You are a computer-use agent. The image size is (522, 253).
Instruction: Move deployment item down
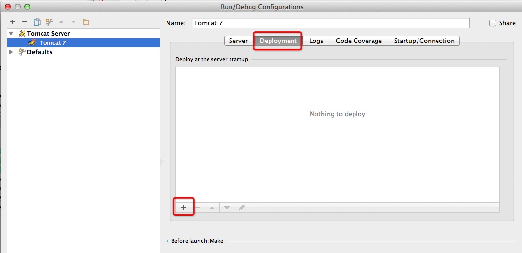click(x=227, y=208)
